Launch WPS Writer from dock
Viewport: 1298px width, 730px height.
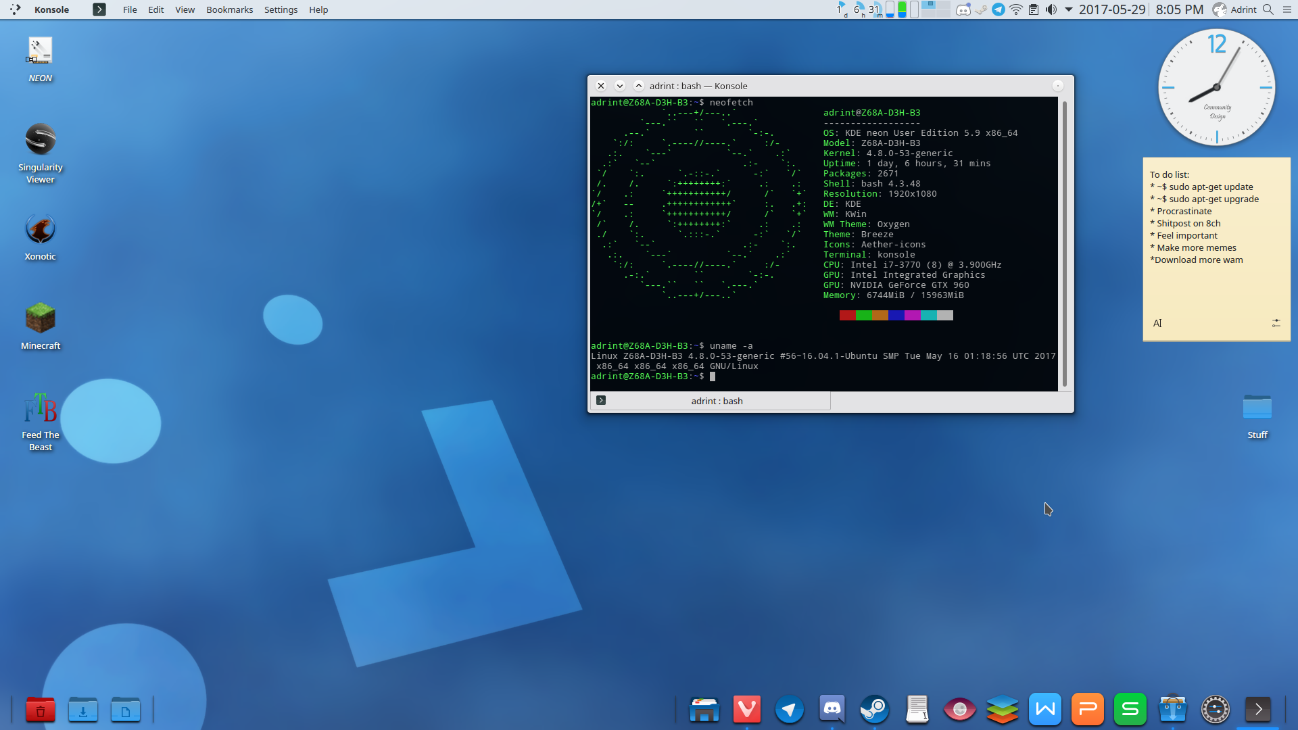[1044, 710]
